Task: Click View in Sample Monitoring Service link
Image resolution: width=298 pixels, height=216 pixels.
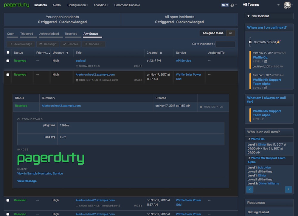Action: tap(40, 174)
